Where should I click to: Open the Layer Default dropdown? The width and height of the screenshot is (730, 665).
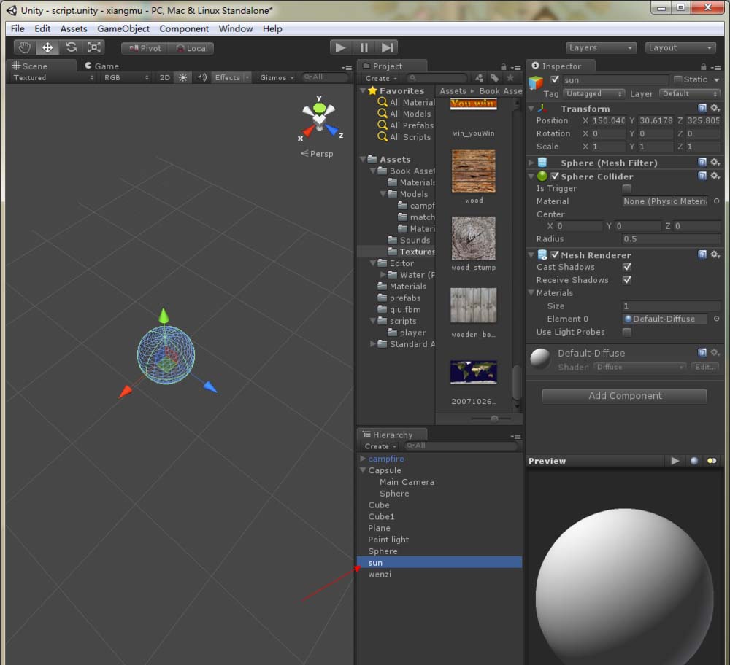690,93
